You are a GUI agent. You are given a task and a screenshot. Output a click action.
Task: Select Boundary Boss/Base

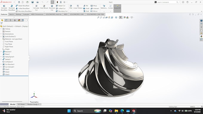coord(24,11)
